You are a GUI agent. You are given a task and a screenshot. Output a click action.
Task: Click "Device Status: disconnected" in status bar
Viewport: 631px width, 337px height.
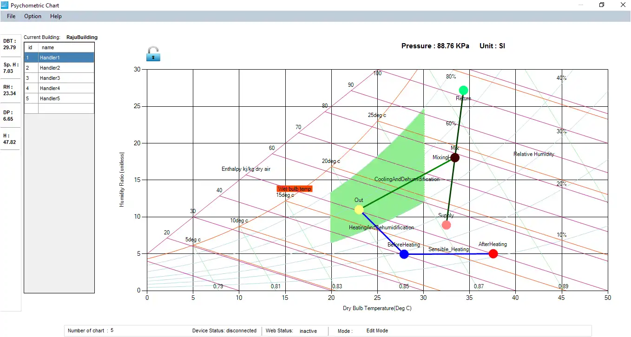point(224,331)
